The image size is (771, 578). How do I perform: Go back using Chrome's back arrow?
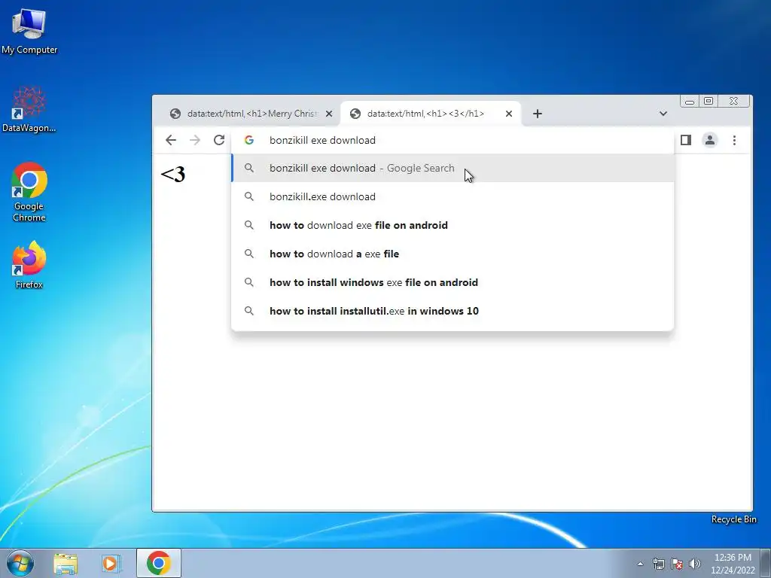coord(171,141)
